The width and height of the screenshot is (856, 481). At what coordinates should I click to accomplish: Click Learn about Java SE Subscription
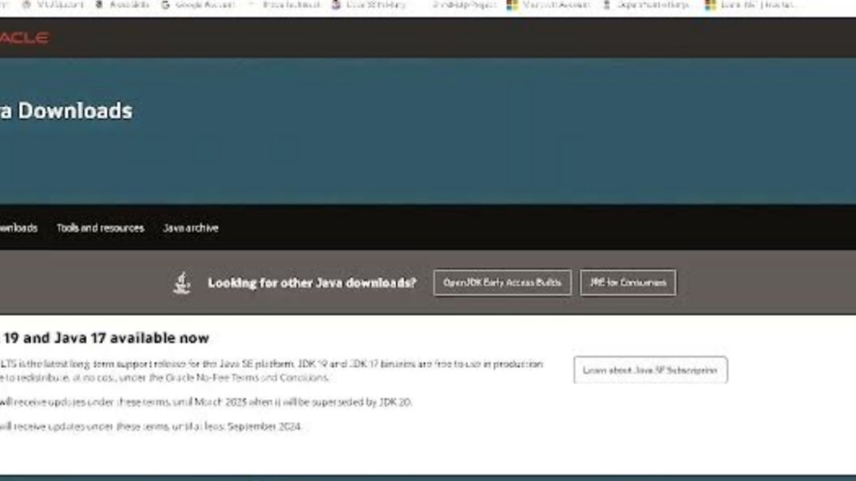pyautogui.click(x=650, y=370)
